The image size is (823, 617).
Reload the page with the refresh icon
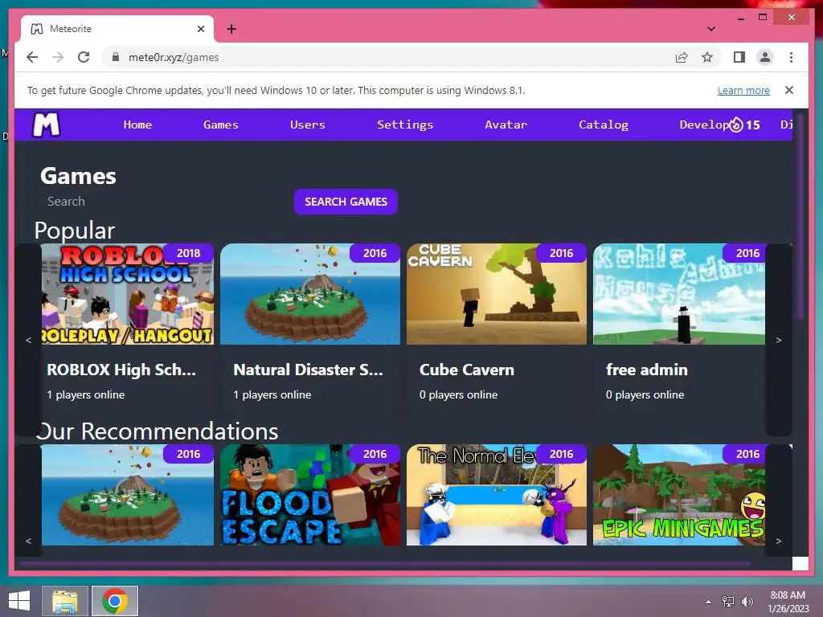coord(84,57)
